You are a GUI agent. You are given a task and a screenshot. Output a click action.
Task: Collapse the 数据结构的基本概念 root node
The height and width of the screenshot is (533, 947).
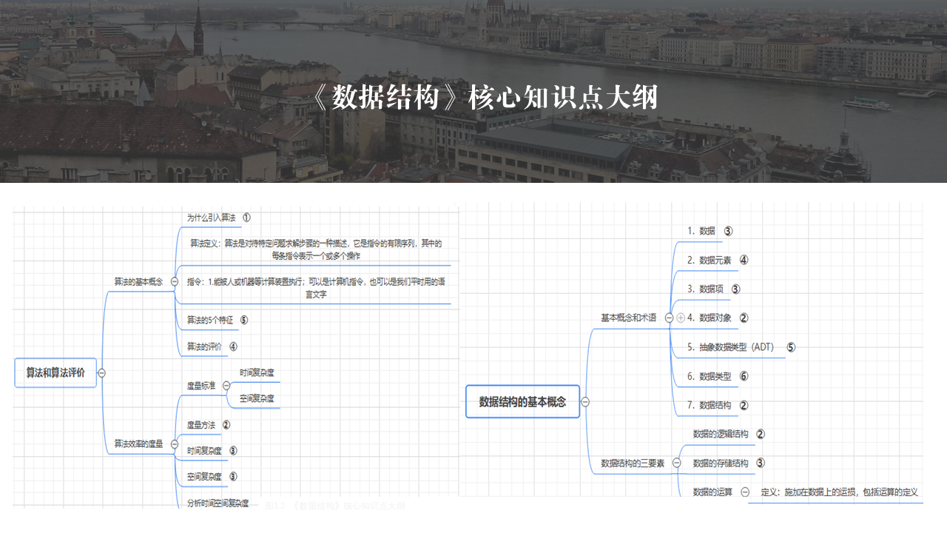tap(585, 402)
